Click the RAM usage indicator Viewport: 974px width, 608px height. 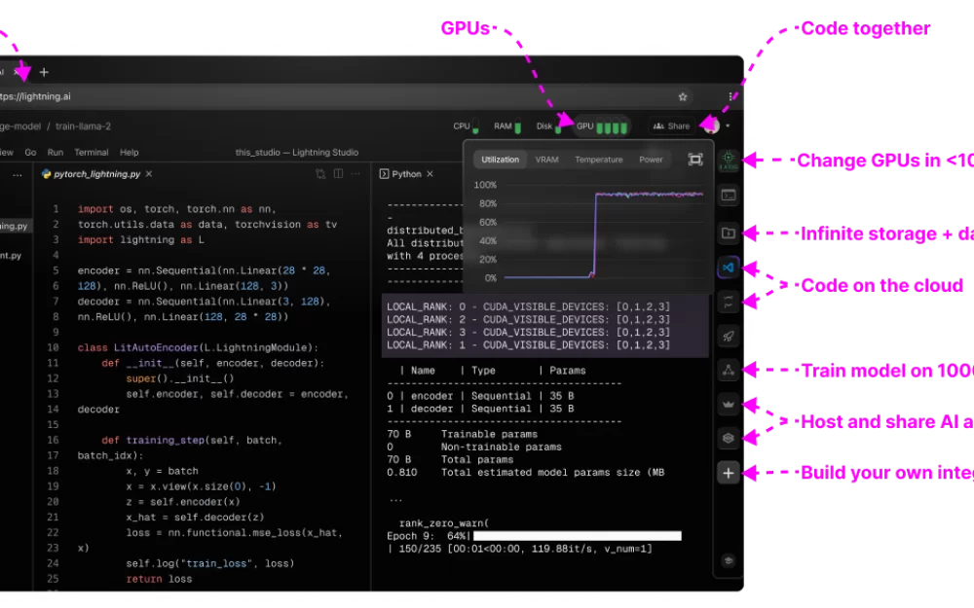[x=506, y=126]
